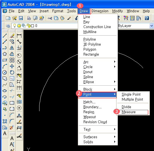Screen dimensions: 154x151
Task: Click the Copy Object tool icon
Action: (12, 42)
